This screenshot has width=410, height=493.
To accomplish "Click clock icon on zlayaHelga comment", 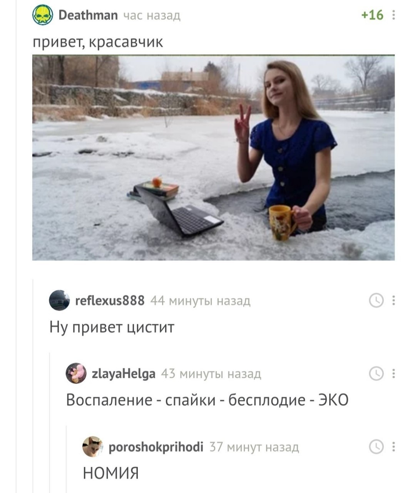I will (x=377, y=373).
